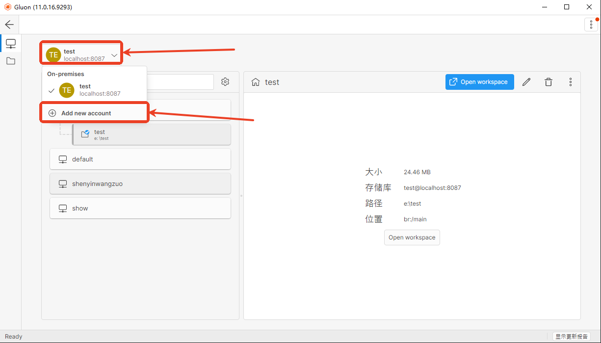Click the pencil edit workspace icon
The height and width of the screenshot is (343, 601).
click(526, 82)
